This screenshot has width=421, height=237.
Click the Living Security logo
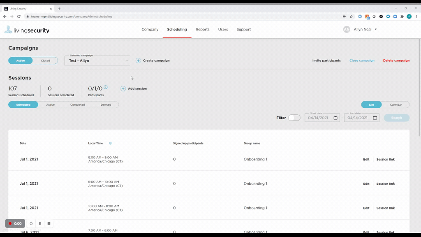[27, 30]
